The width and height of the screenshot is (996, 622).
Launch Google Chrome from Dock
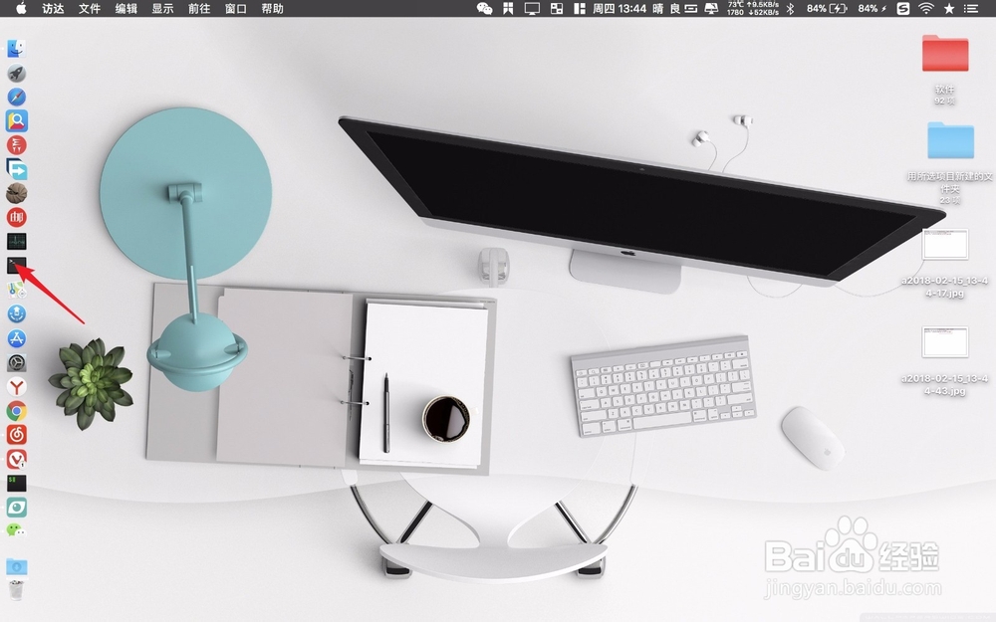coord(17,411)
